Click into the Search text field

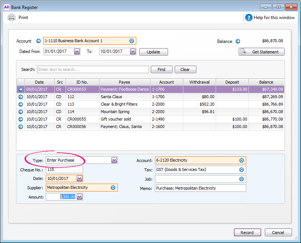click(93, 69)
